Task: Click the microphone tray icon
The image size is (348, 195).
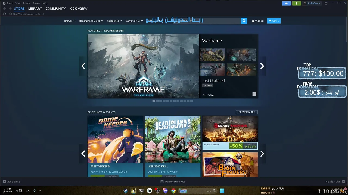Action: pos(34,191)
